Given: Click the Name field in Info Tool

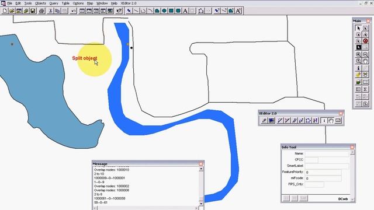Looking at the screenshot, I should 327,153.
